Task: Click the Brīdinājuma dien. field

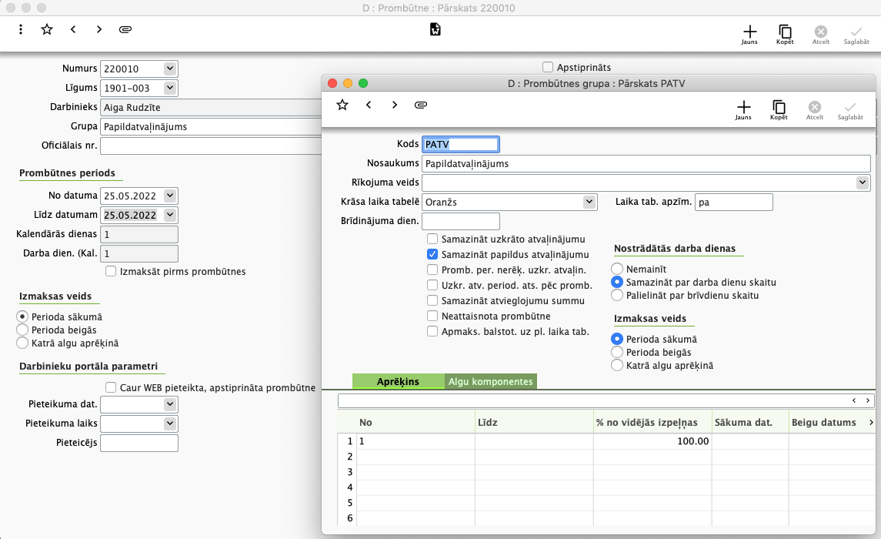Action: [461, 221]
